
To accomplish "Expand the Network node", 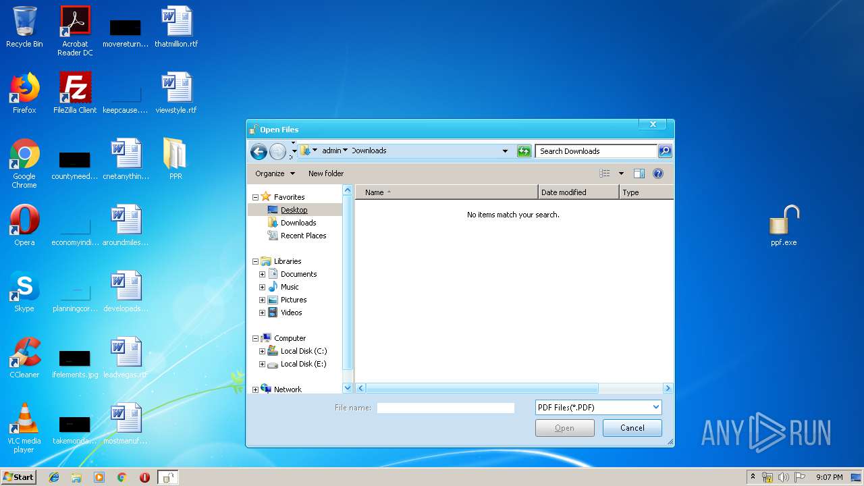I will 256,389.
